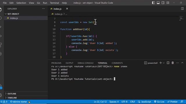Open the Help menu

pyautogui.click(x=64, y=3)
